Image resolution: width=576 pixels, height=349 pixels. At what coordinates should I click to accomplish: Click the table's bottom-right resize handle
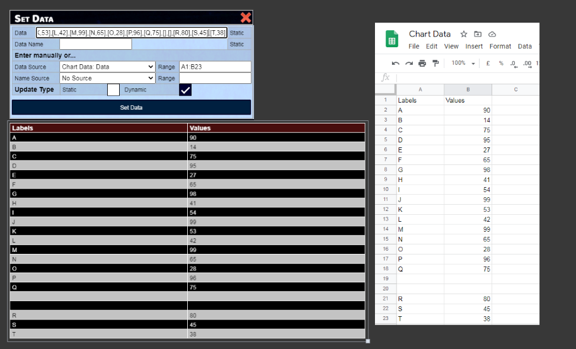click(367, 341)
